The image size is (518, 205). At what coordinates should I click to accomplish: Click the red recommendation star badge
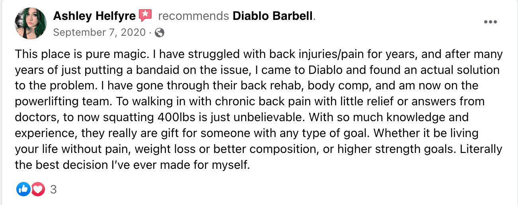pyautogui.click(x=146, y=15)
